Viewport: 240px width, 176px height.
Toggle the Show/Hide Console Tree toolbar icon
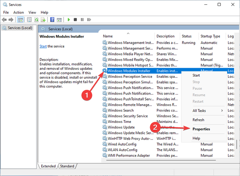click(x=20, y=19)
